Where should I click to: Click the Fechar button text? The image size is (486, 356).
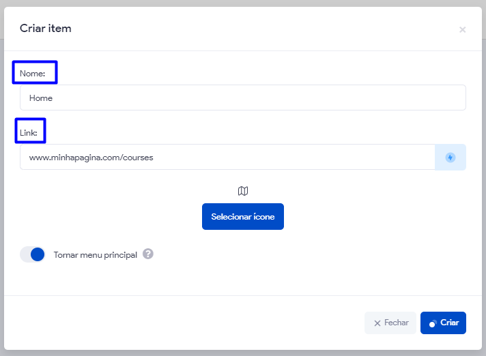pos(396,323)
